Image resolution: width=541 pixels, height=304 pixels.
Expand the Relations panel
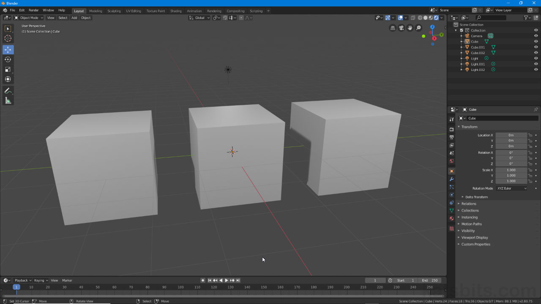[x=469, y=204]
